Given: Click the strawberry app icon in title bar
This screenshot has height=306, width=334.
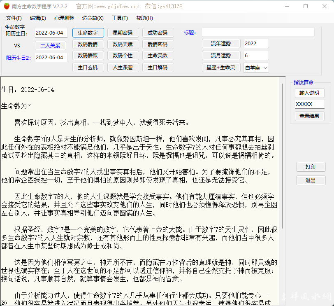Looking at the screenshot, I should (x=6, y=7).
